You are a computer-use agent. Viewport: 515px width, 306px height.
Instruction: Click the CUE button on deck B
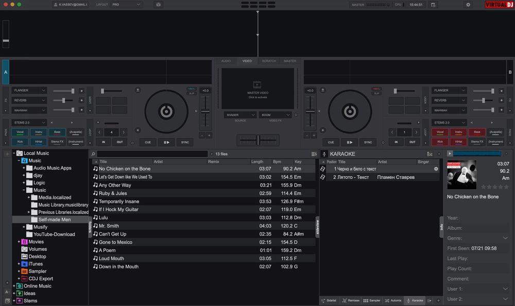tap(331, 142)
